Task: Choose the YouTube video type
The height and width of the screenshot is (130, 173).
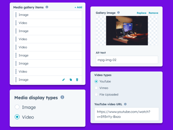Action: point(96,82)
